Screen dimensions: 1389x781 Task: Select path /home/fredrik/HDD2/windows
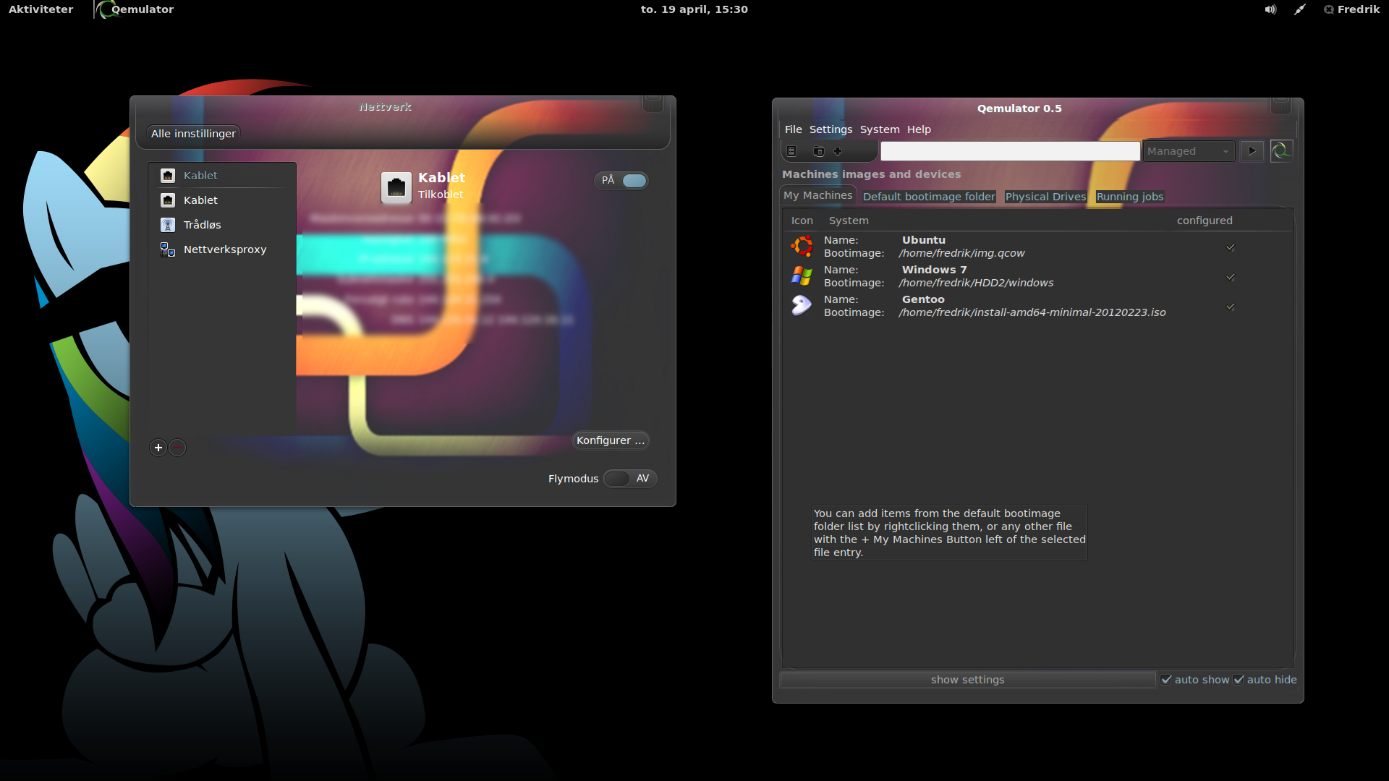(x=976, y=283)
